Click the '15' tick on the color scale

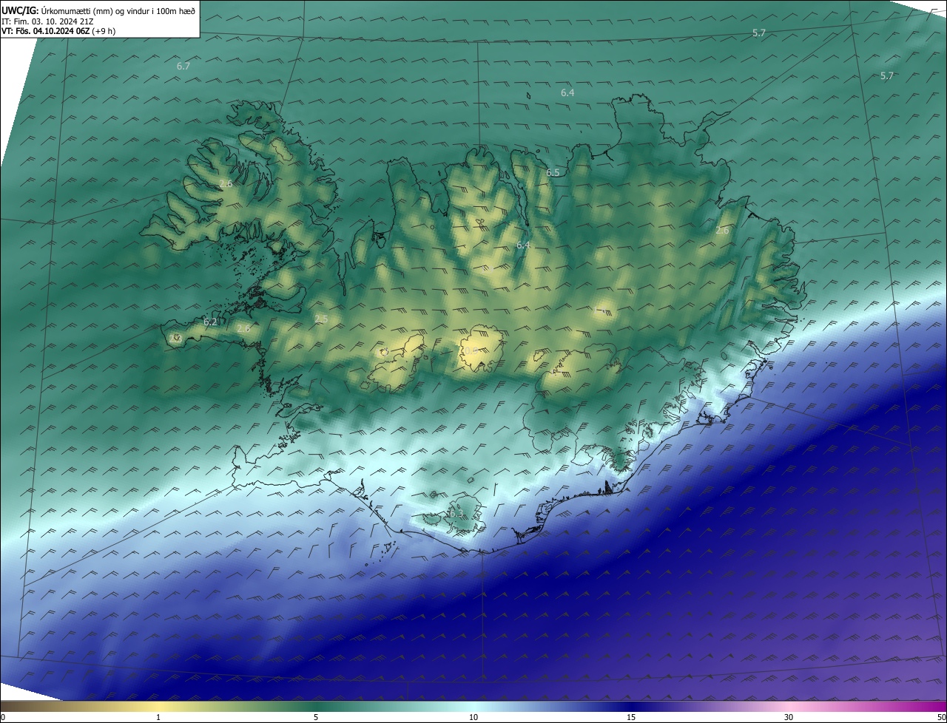click(631, 717)
